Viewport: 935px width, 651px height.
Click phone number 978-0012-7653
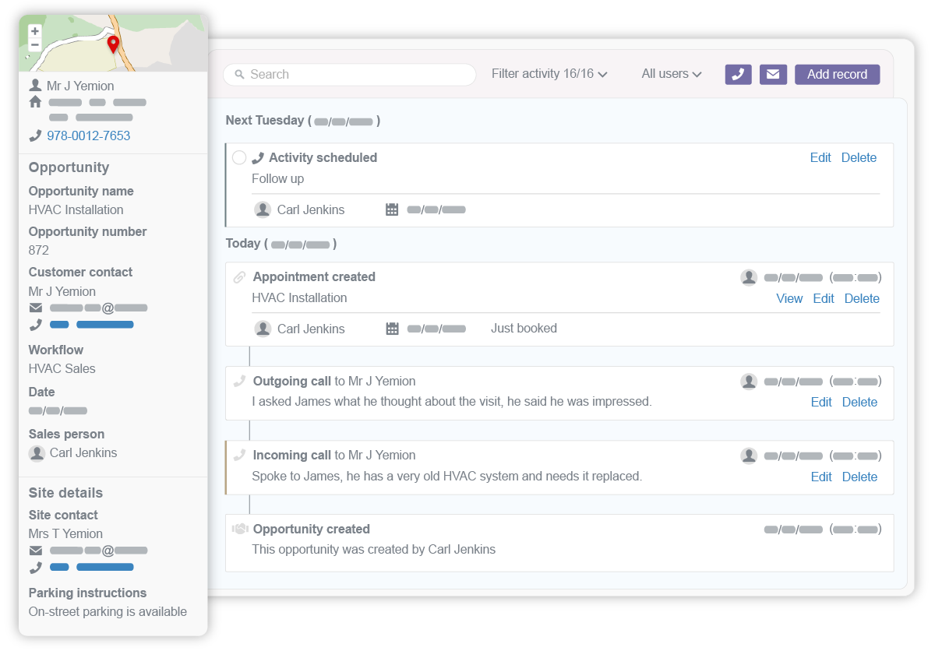tap(88, 135)
